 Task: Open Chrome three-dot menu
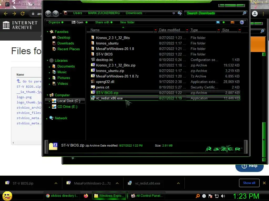[x=263, y=14]
